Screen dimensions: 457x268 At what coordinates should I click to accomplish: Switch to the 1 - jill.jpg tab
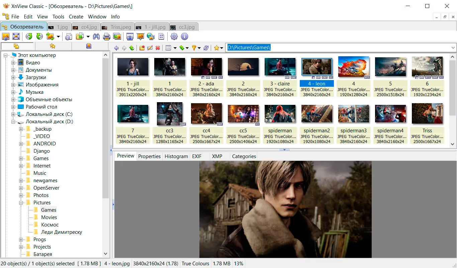coord(152,27)
